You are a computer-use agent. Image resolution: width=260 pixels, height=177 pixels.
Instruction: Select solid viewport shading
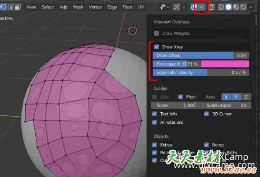pos(229,7)
